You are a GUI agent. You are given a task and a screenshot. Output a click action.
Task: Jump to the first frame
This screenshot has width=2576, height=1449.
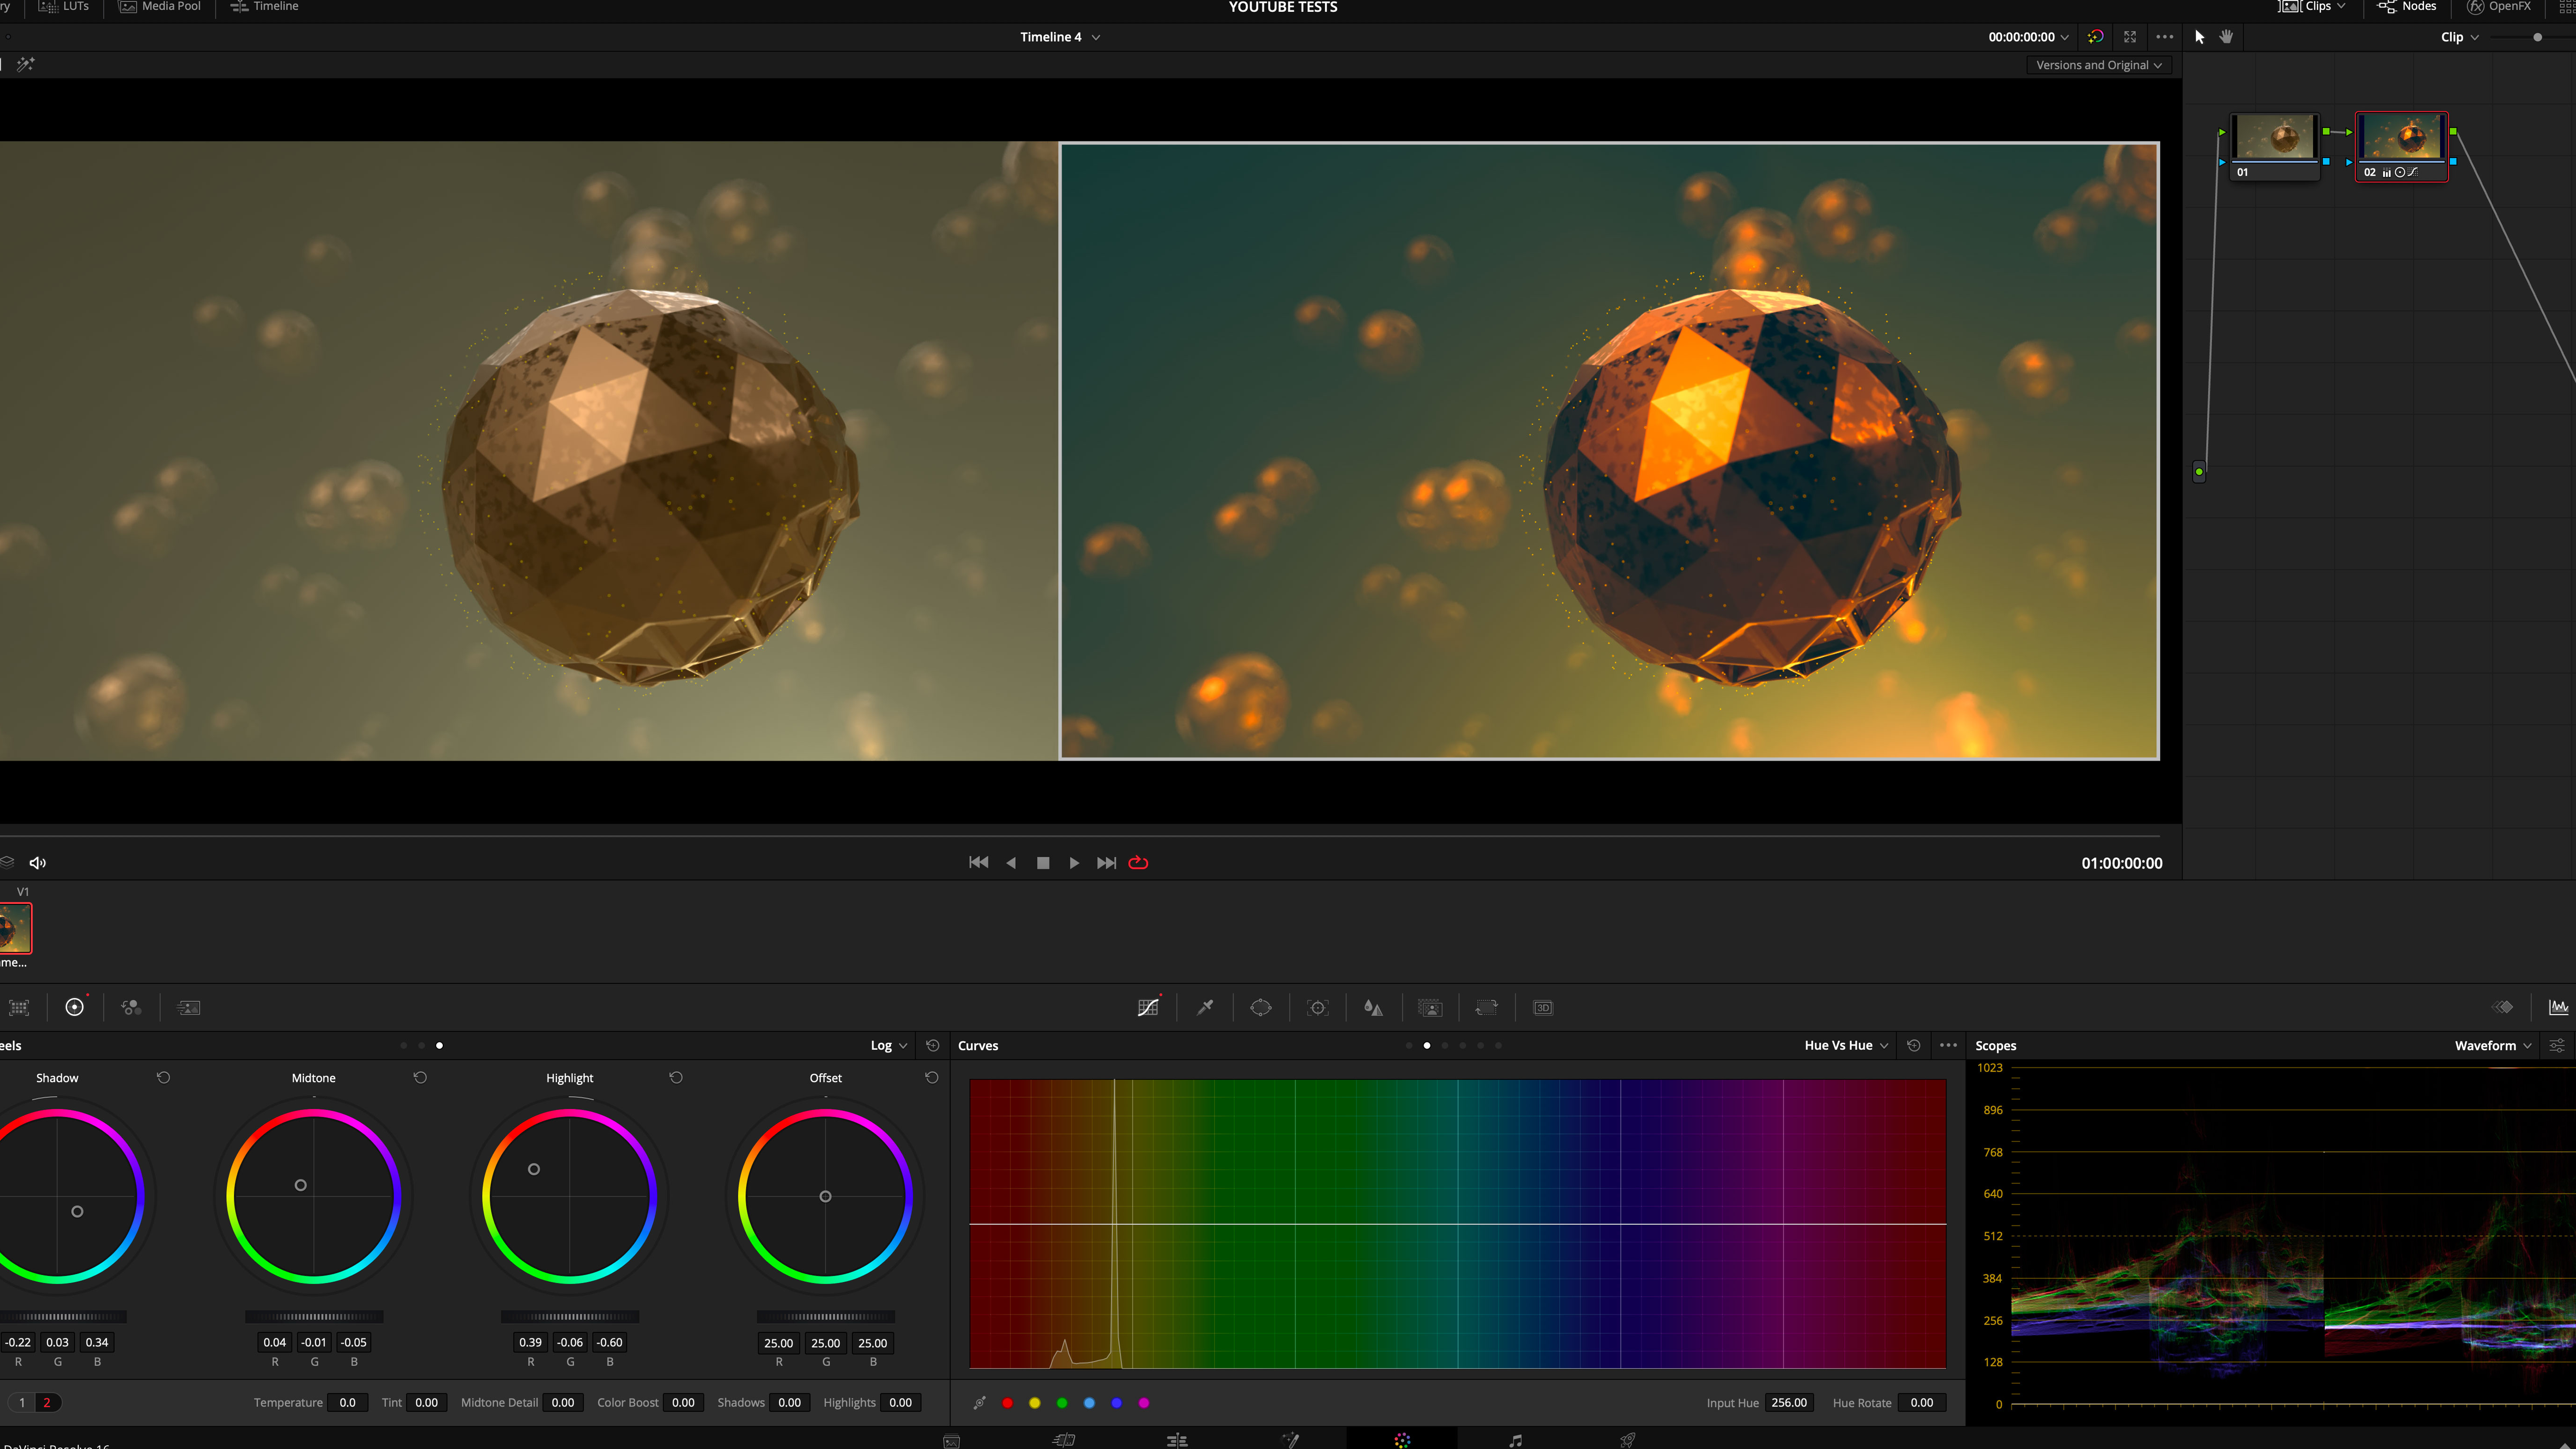[979, 863]
